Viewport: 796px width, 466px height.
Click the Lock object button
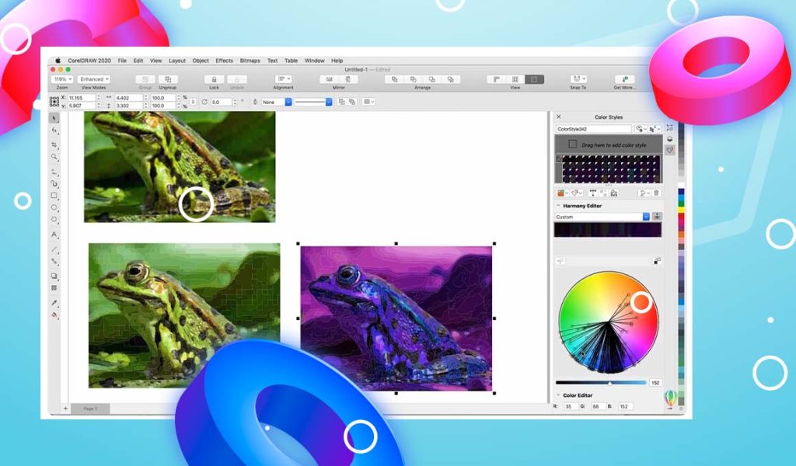coord(215,80)
